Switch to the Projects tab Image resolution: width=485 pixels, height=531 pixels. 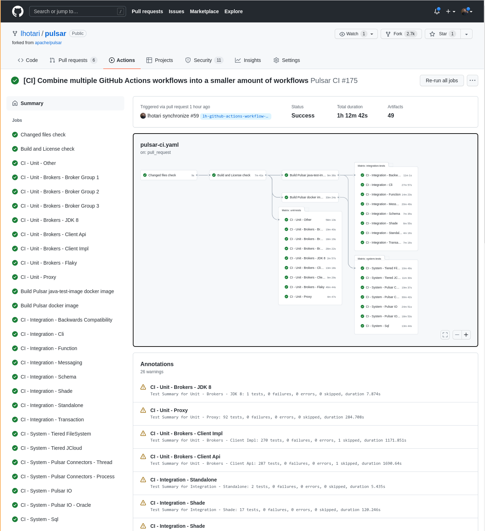coord(160,60)
